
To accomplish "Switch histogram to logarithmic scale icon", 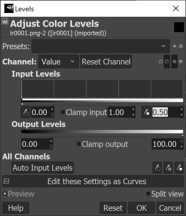I will point(167,61).
